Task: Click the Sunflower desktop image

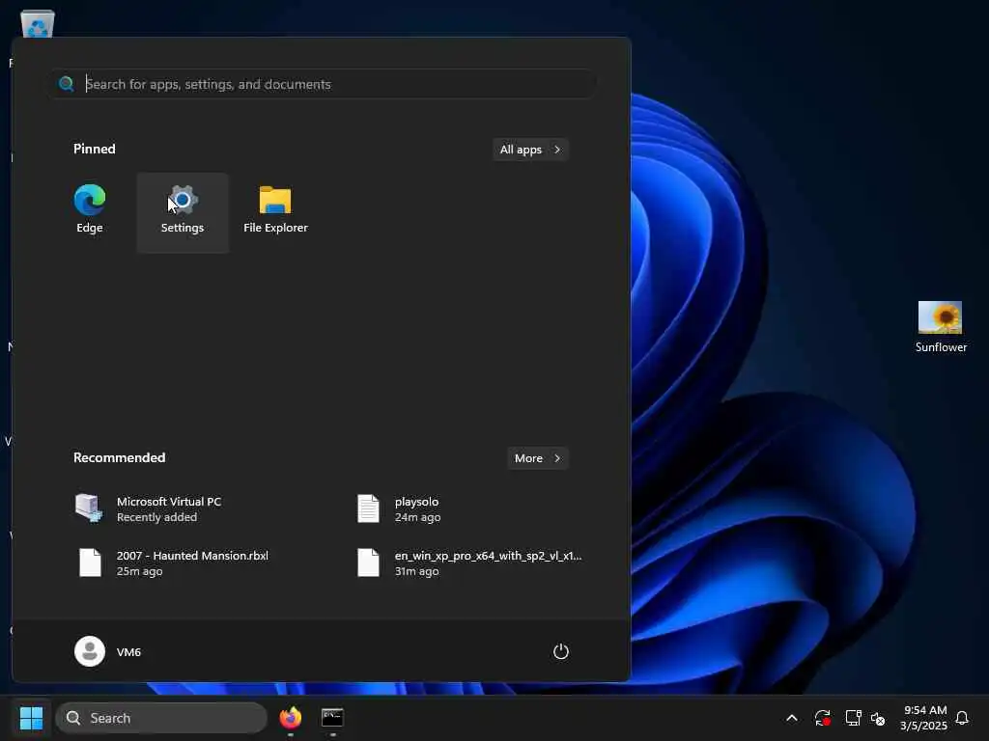Action: click(x=941, y=327)
